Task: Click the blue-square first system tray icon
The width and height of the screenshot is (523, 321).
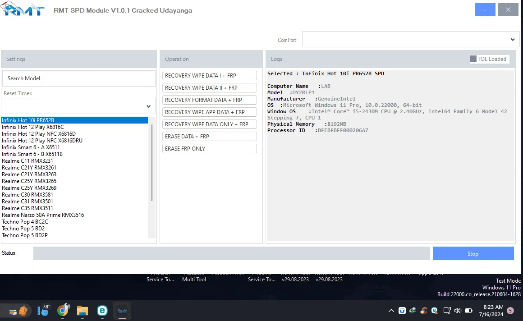Action: tap(402, 311)
